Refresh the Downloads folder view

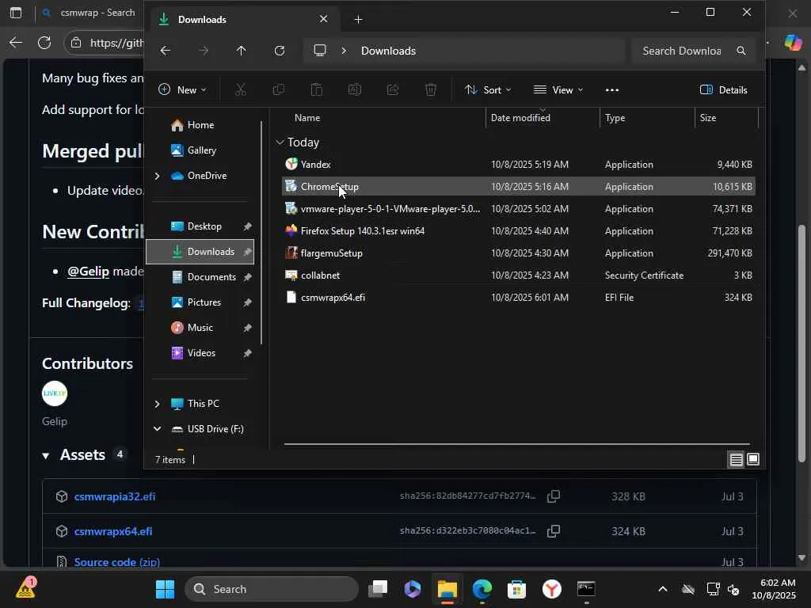(280, 51)
